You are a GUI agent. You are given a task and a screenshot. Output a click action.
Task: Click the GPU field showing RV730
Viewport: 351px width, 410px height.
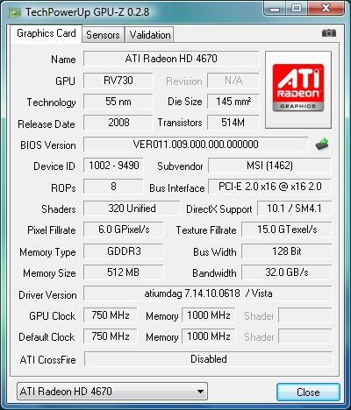[x=118, y=81]
